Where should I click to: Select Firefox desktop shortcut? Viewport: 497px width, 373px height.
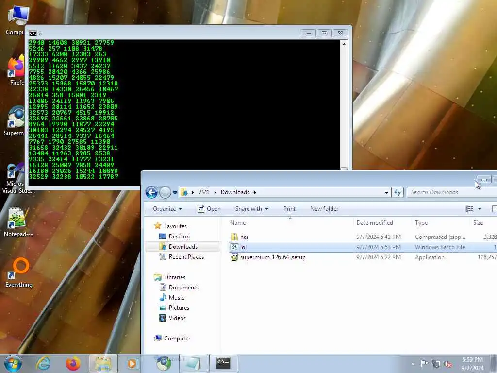click(x=17, y=70)
